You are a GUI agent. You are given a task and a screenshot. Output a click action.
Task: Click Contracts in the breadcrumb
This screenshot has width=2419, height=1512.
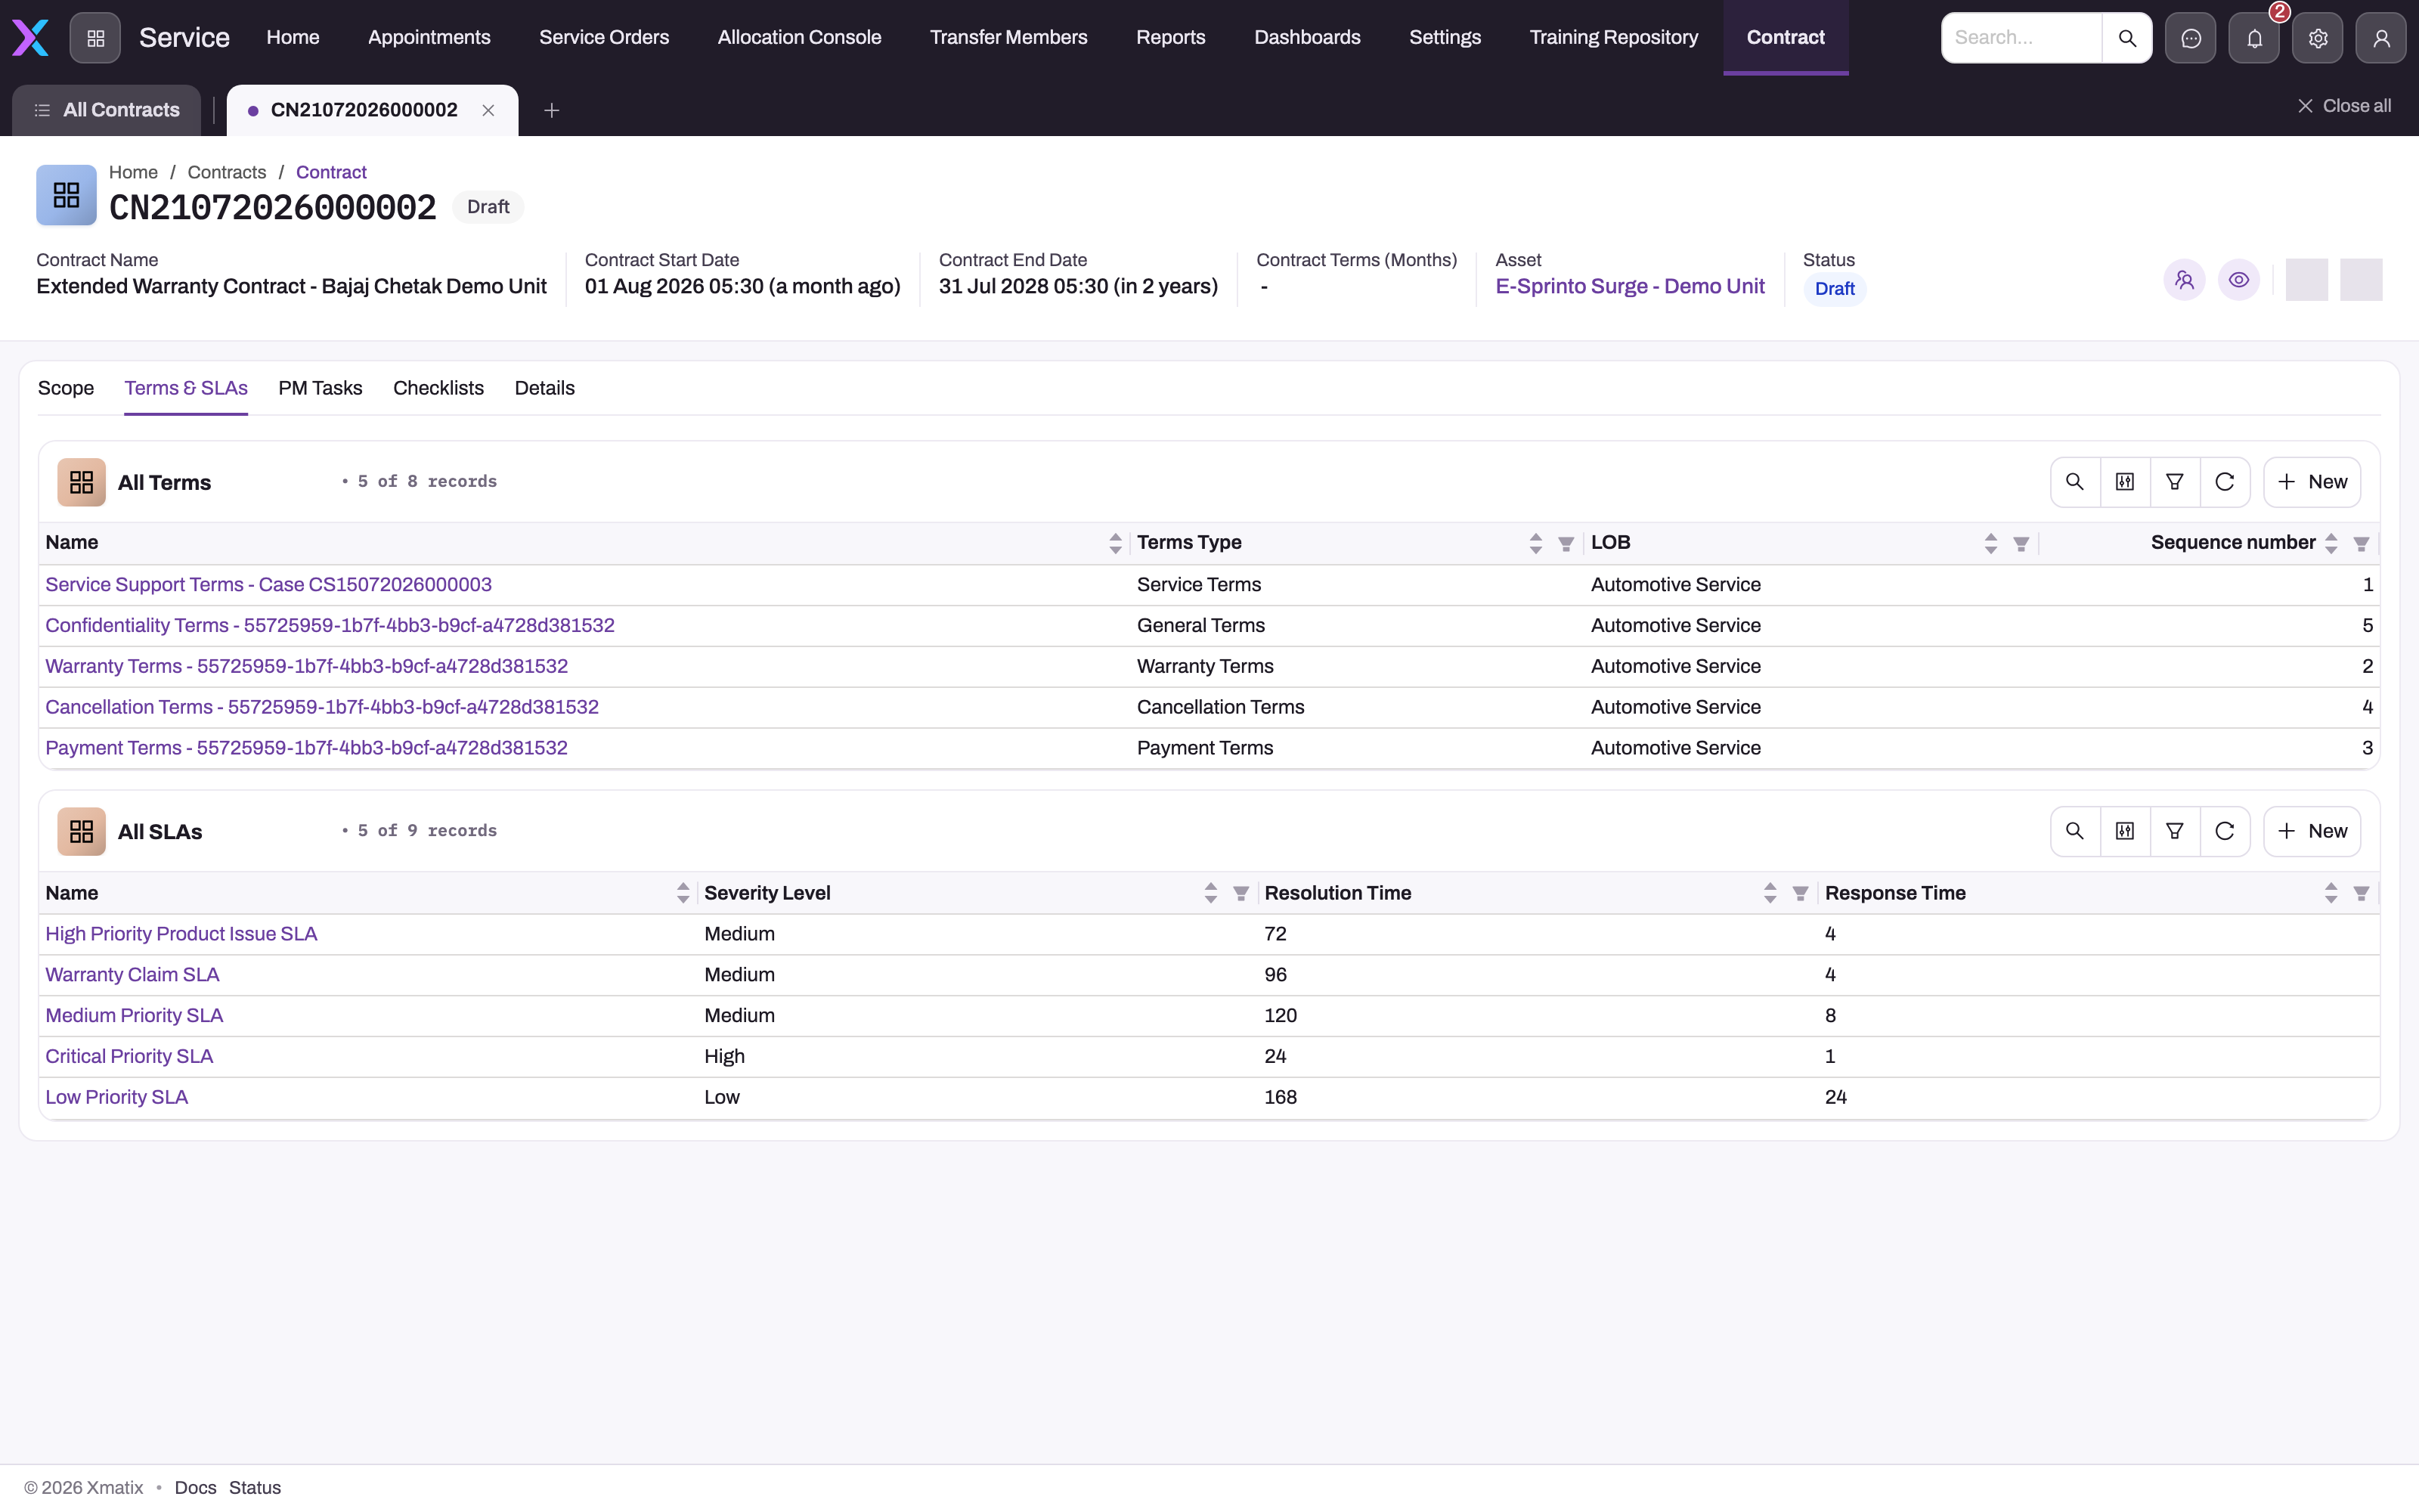coord(227,172)
